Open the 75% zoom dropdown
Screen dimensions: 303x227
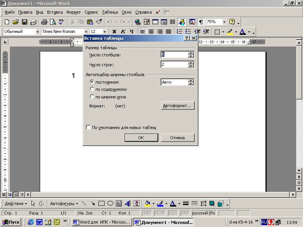click(224, 22)
